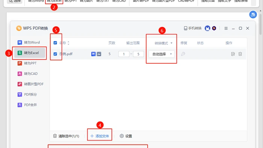Viewport: 263px width, 148px height.
Task: Open PDF拆分 in the sidebar
Action: (x=27, y=94)
